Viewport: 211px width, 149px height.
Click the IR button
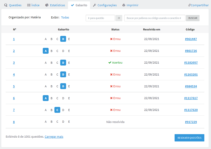tap(119, 18)
